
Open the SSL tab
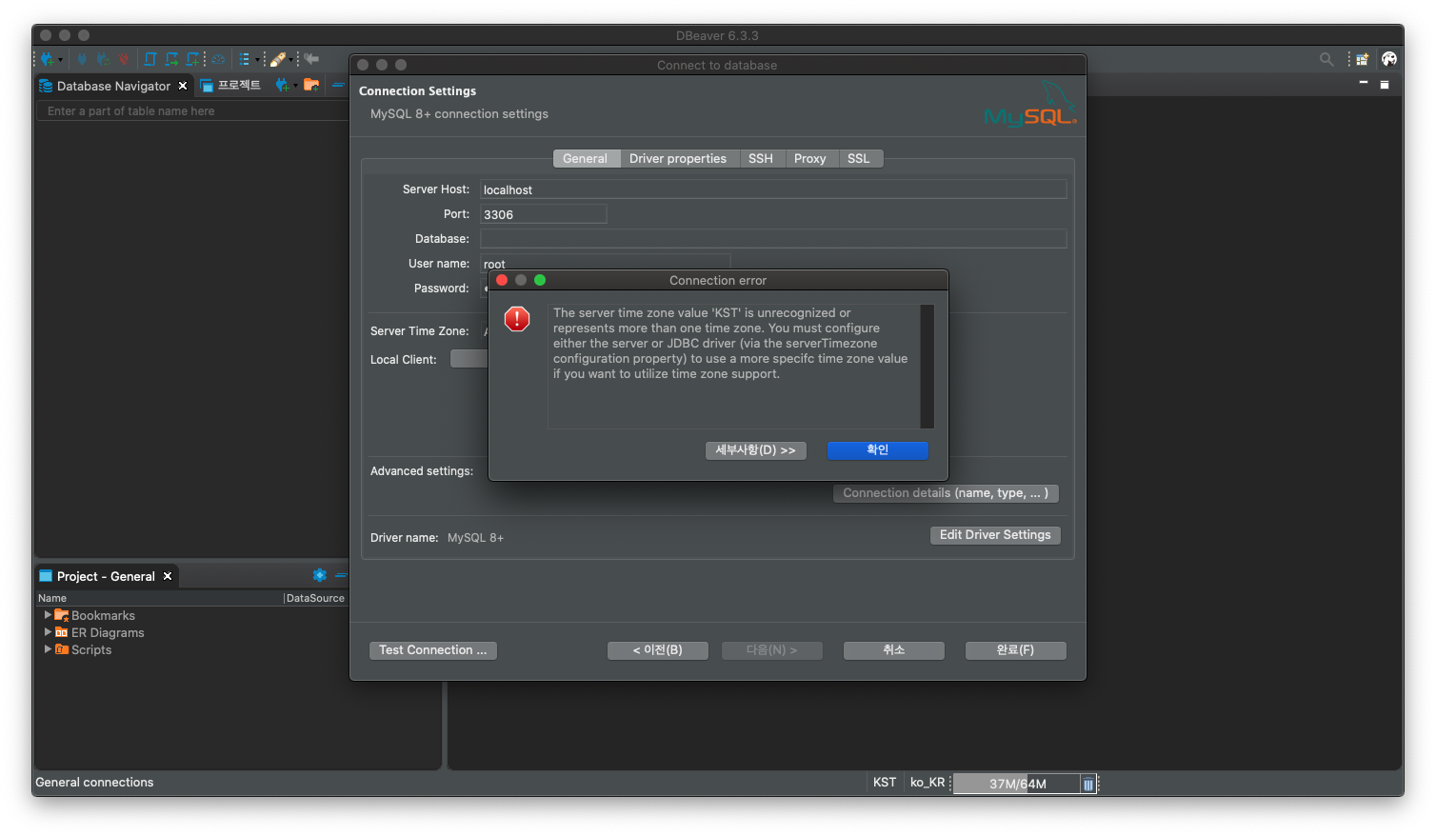pos(859,159)
